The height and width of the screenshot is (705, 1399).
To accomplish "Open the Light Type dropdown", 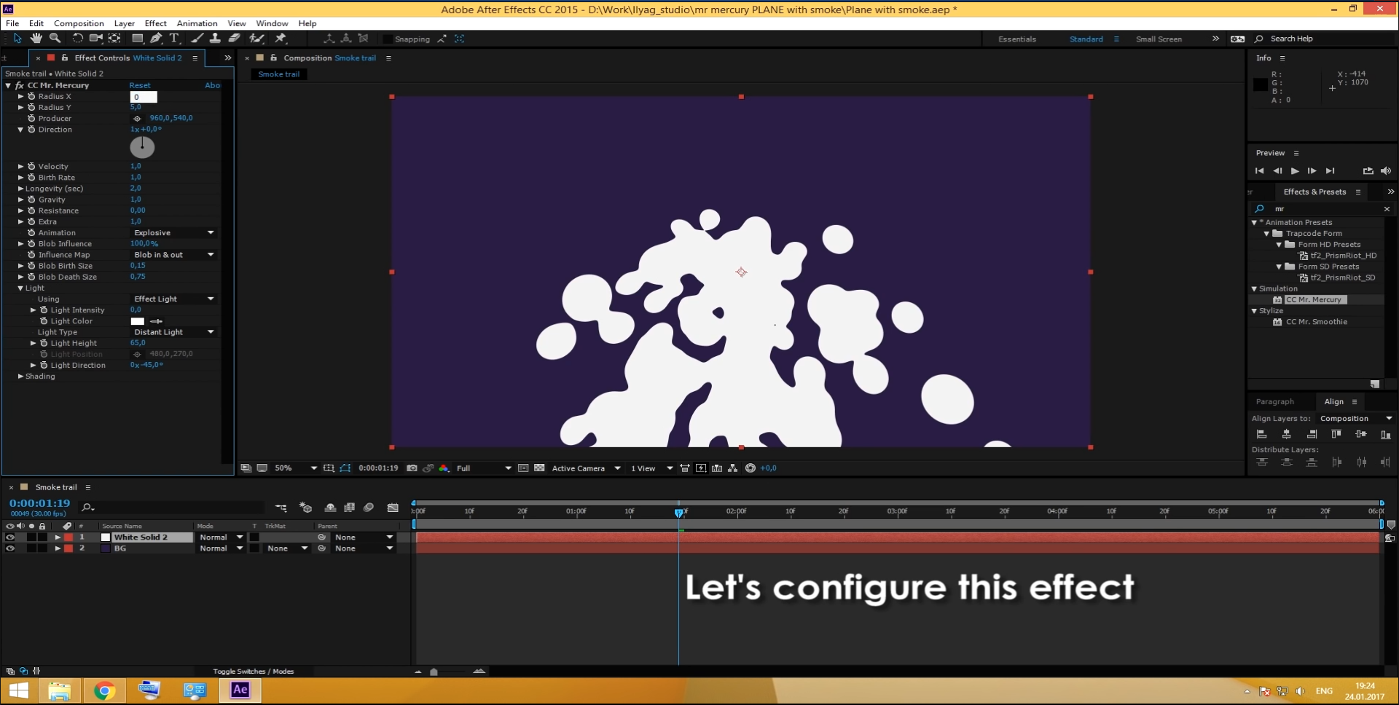I will (173, 332).
